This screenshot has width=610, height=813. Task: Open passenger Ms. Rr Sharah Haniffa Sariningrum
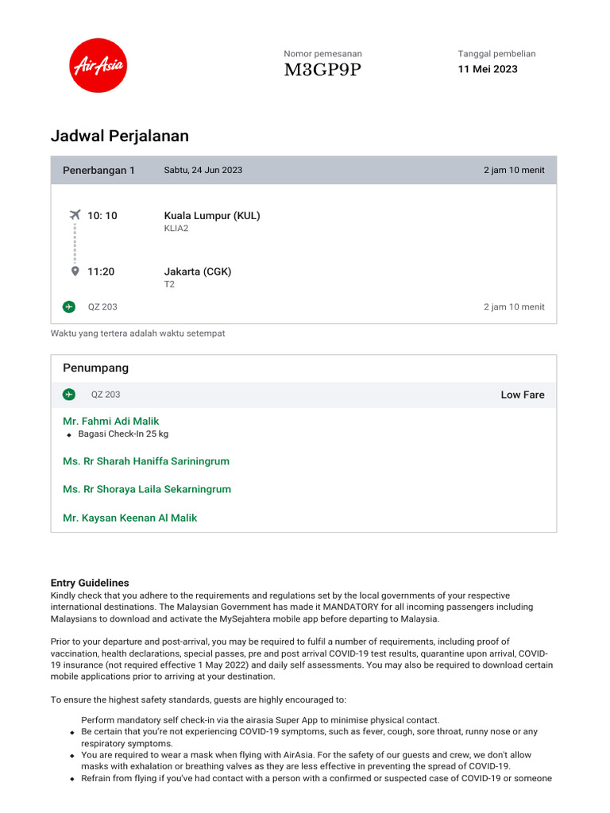(146, 461)
